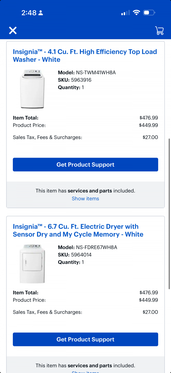171x373 pixels.
Task: Tap the 2:48 clock in status bar
Action: 29,13
